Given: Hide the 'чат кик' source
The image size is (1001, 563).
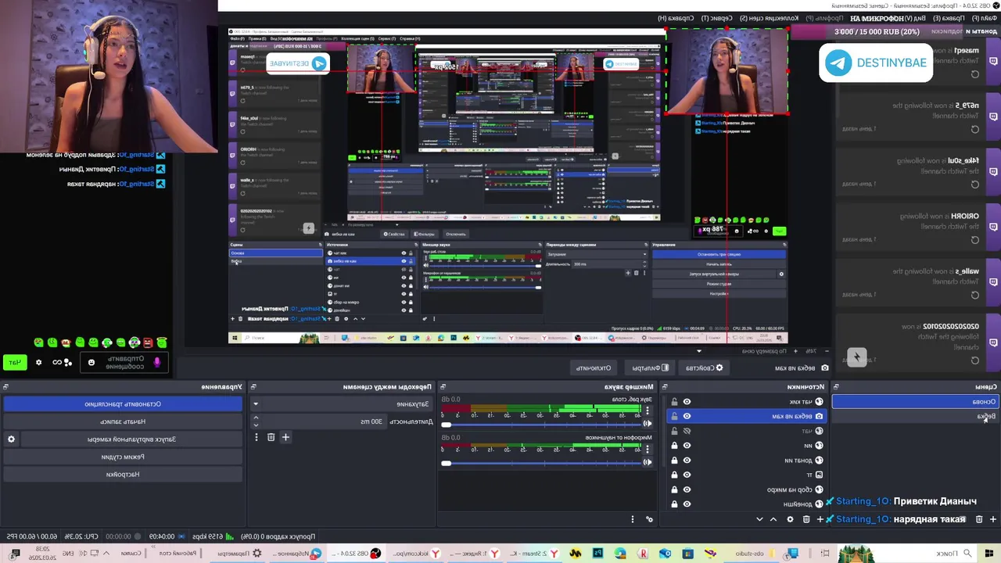Looking at the screenshot, I should tap(687, 402).
